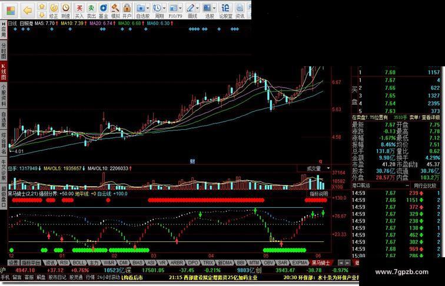Click the 买入 buy icon

[x=79, y=8]
